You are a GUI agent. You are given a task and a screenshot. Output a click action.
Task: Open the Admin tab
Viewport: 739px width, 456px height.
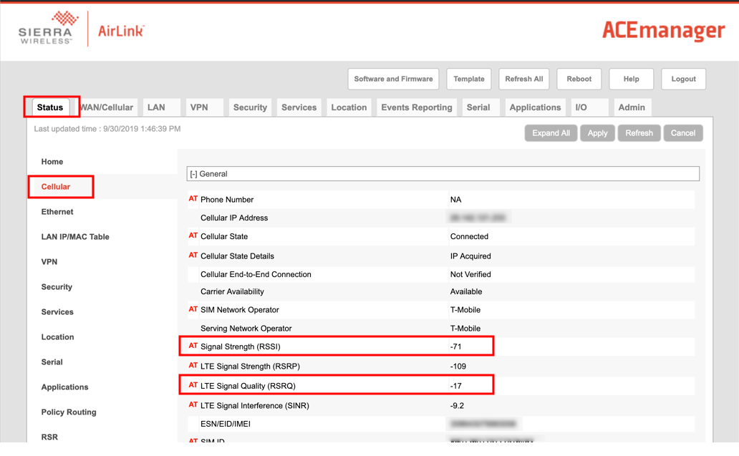pyautogui.click(x=632, y=107)
